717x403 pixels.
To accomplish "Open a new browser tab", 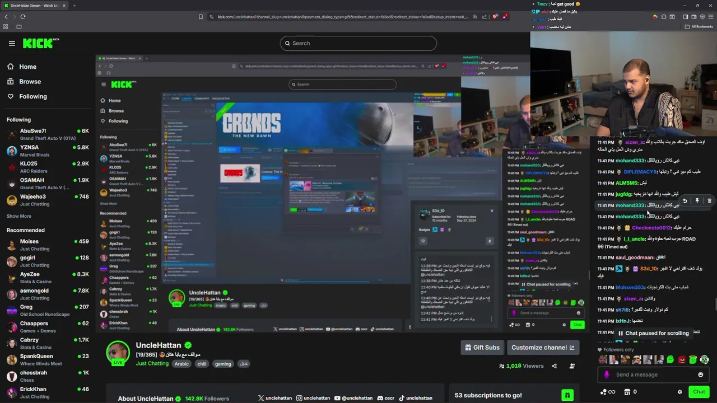I will pos(74,6).
